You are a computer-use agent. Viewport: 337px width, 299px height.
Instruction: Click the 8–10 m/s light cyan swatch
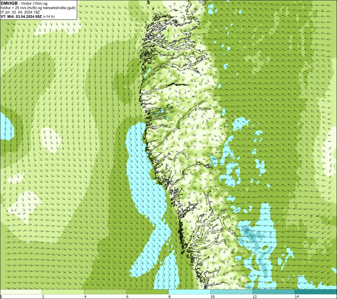[x=189, y=292]
